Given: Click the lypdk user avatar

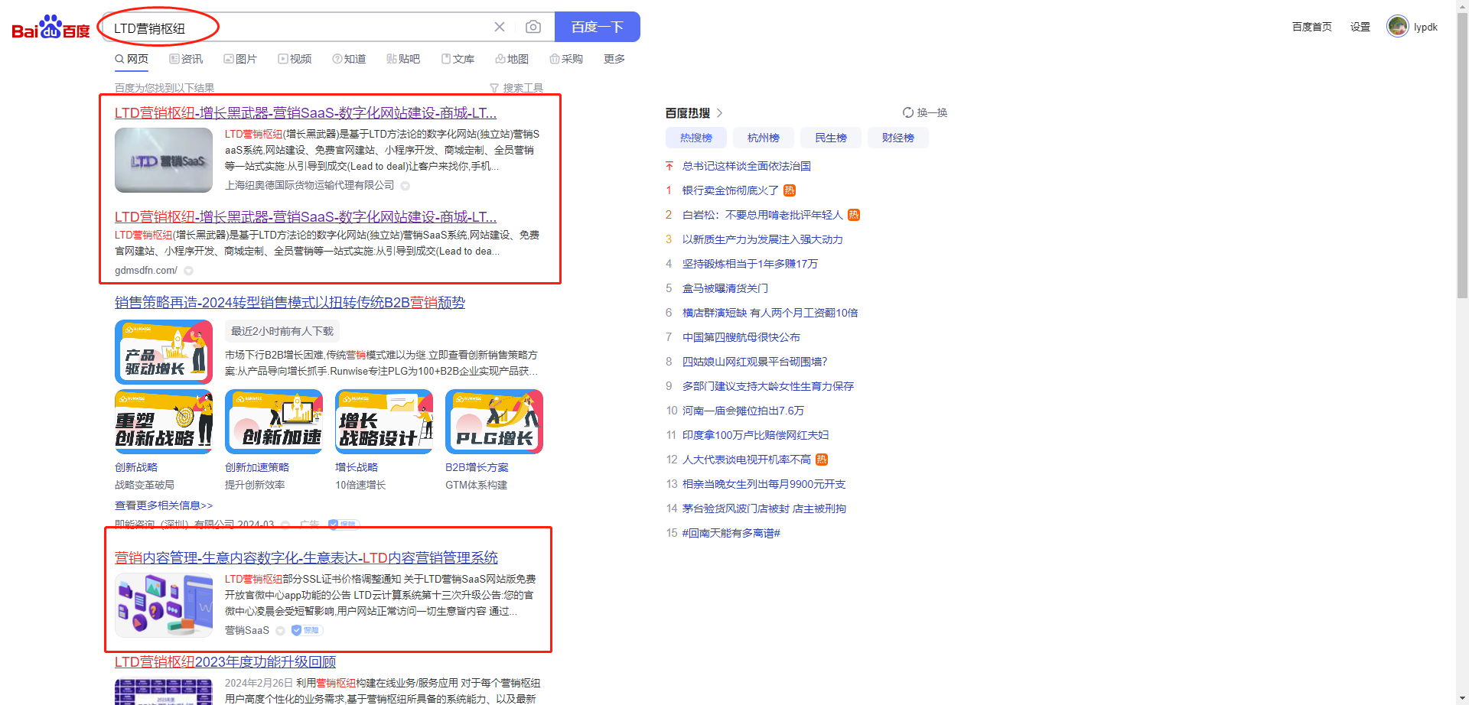Looking at the screenshot, I should click(1398, 27).
